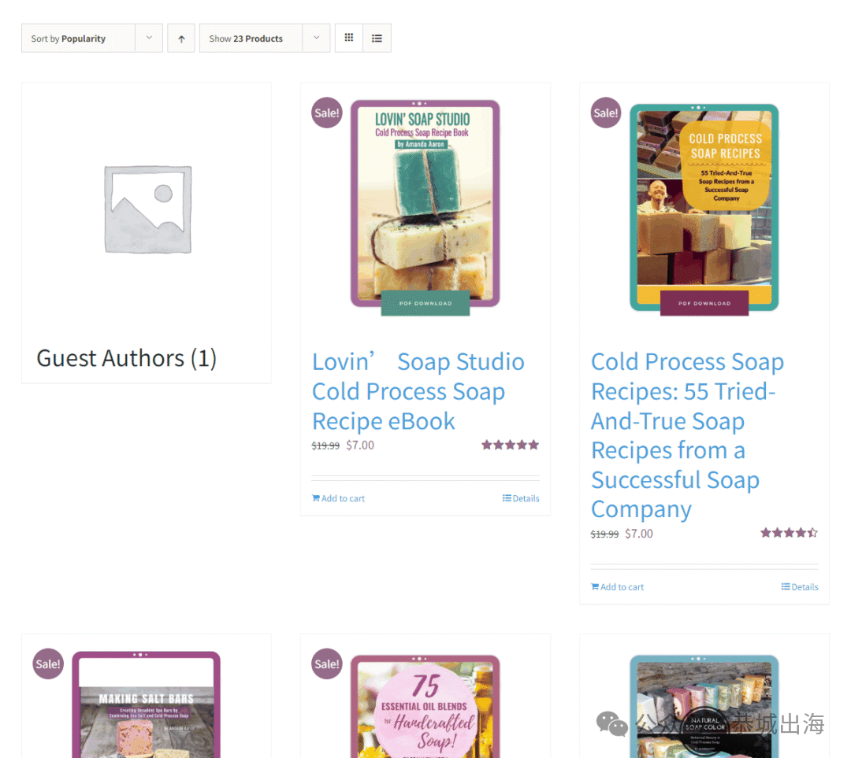
Task: Open Cold Process Soap Recipes: 55 Tried-And-True title
Action: [x=688, y=435]
